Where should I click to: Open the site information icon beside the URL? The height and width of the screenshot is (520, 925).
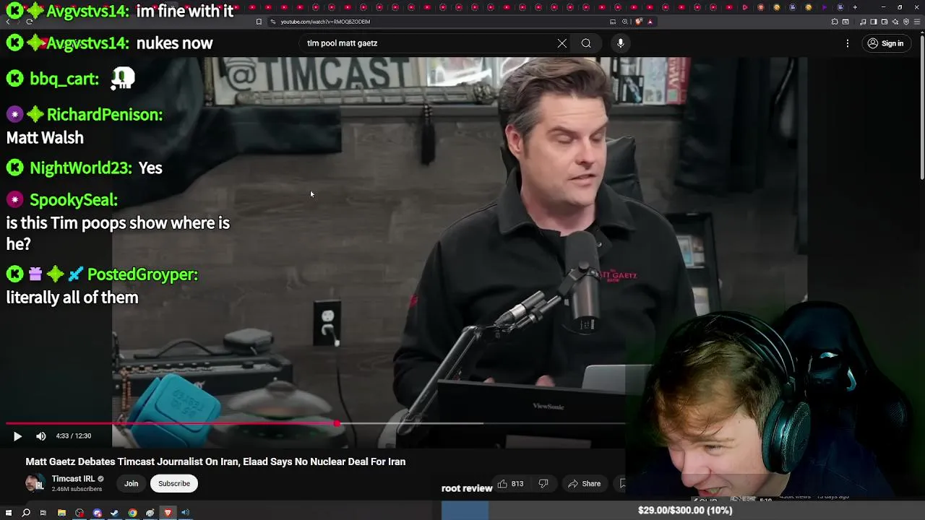[272, 22]
